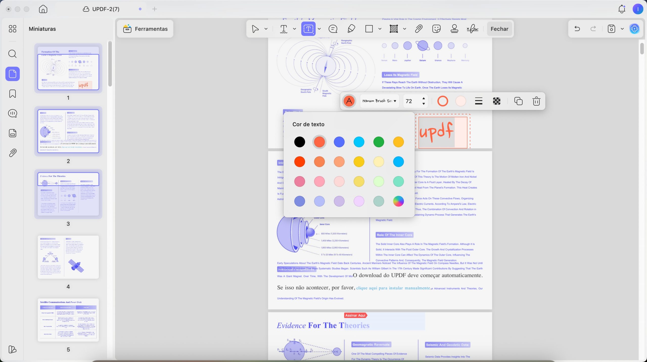Select the stamp tool in toolbar
Screen dimensions: 647x362
(x=454, y=29)
